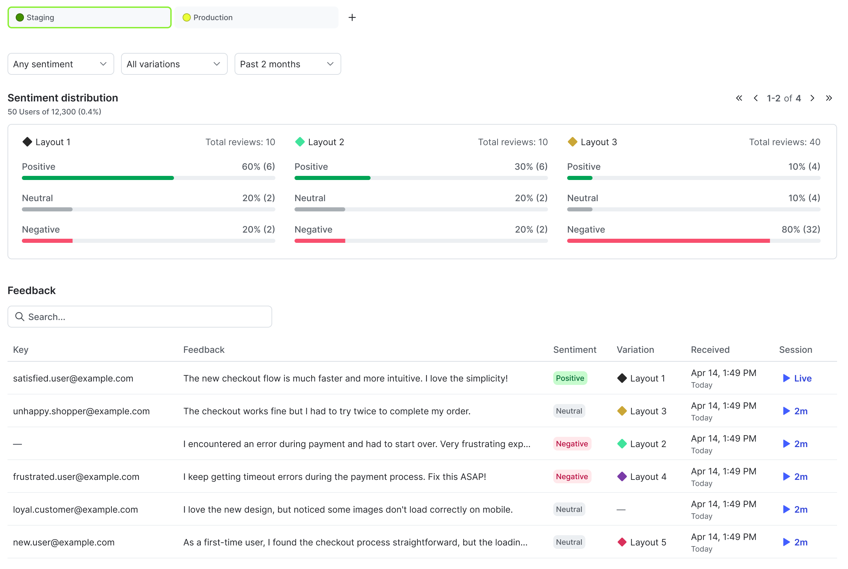
Task: Open the 2m session link for new.user@example.com
Action: [x=795, y=542]
